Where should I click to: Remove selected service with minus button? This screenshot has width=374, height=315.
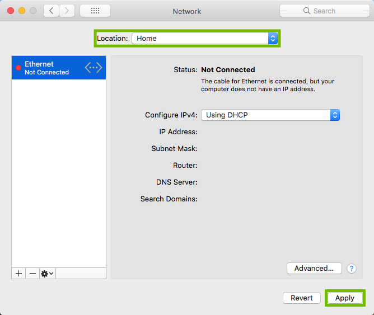coord(32,273)
